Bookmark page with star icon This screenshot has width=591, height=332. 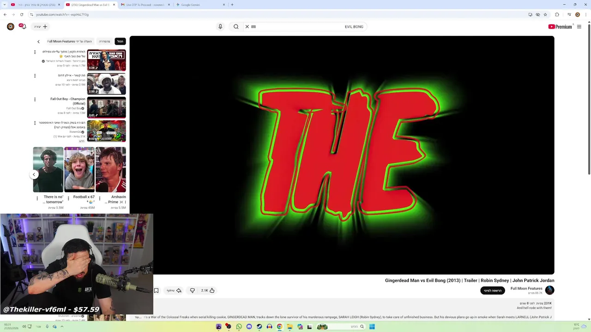(545, 14)
